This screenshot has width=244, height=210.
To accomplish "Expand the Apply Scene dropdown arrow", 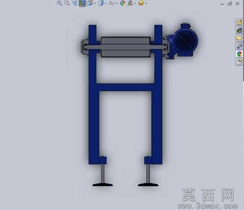I will pos(135,3).
